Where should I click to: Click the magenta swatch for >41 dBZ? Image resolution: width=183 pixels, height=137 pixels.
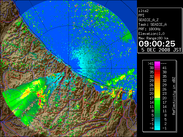[x=157, y=63]
